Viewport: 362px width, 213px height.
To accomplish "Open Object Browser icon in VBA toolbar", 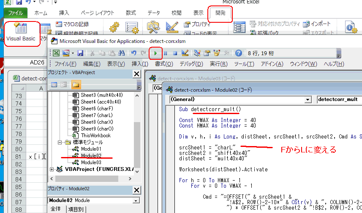I will pyautogui.click(x=217, y=53).
